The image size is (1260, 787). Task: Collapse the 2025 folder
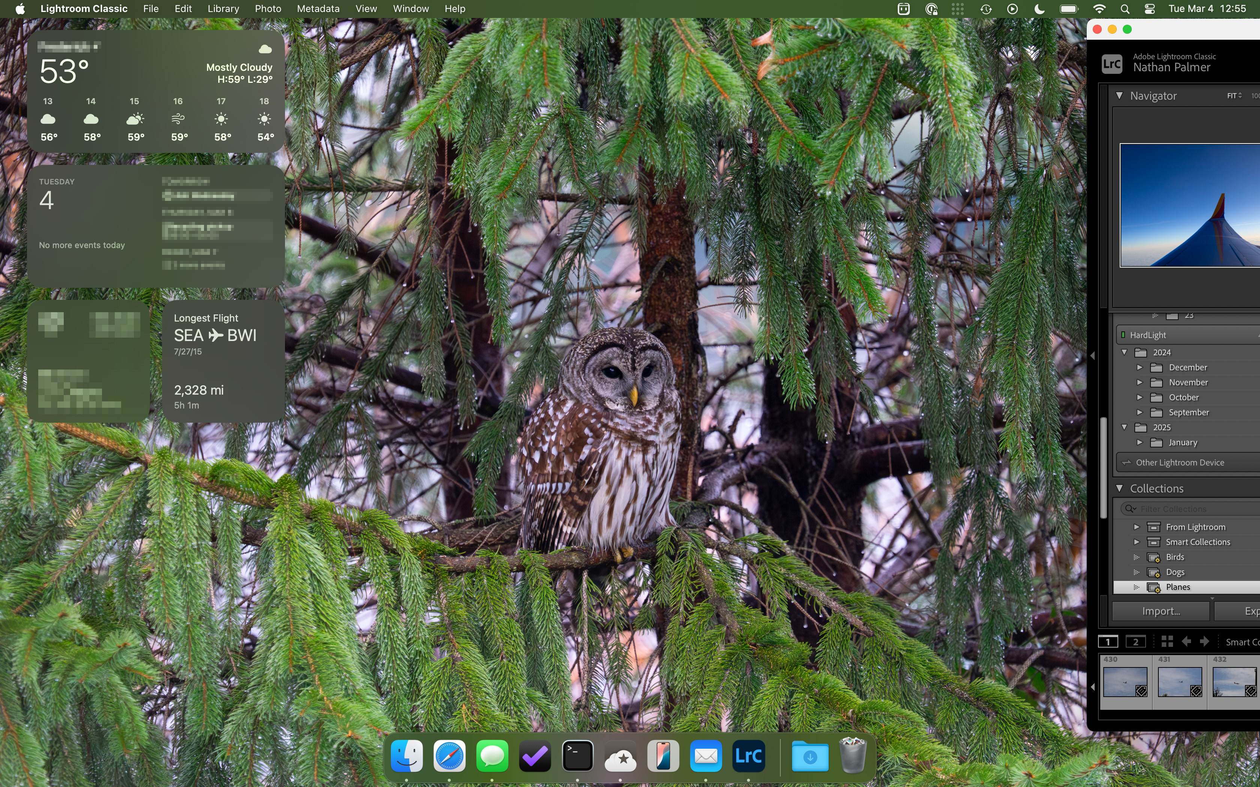[x=1124, y=427]
